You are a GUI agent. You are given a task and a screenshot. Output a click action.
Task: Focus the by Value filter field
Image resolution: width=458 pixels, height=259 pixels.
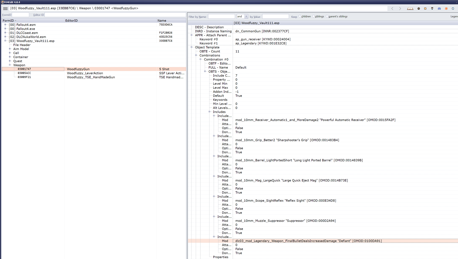pyautogui.click(x=275, y=17)
